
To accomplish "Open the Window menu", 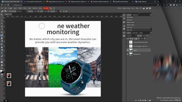I will click(x=35, y=8).
